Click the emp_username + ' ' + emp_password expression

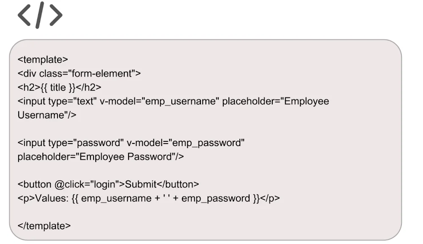coord(166,198)
